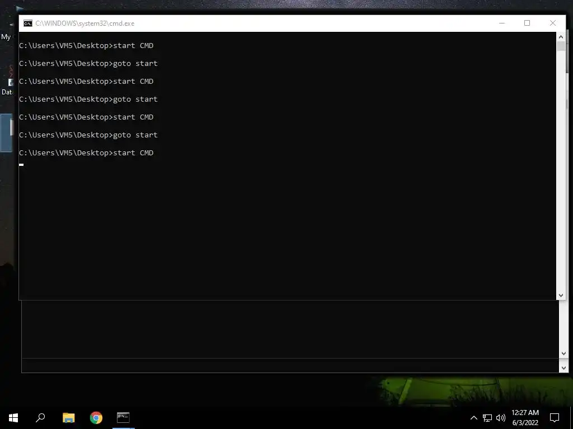Open the Windows Start menu
This screenshot has height=429, width=573.
(x=13, y=418)
